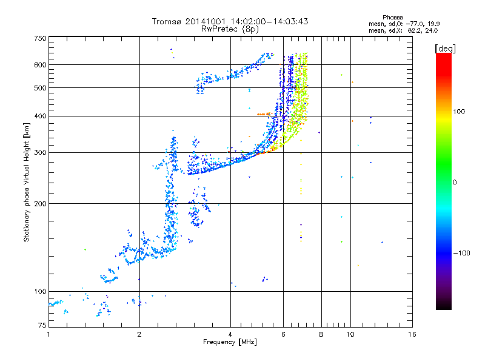Click the x-axis tick label '16'
The image size is (485, 364).
click(412, 334)
